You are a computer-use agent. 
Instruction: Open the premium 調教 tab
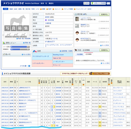pyautogui.click(x=43, y=9)
